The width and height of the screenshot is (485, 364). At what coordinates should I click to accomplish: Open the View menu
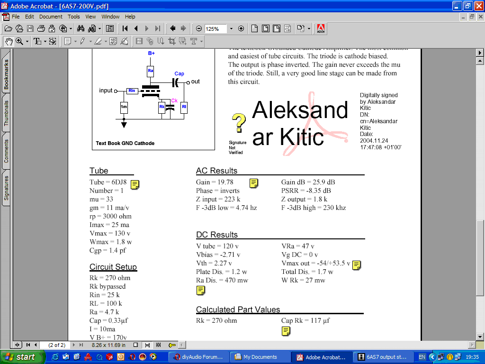click(90, 17)
